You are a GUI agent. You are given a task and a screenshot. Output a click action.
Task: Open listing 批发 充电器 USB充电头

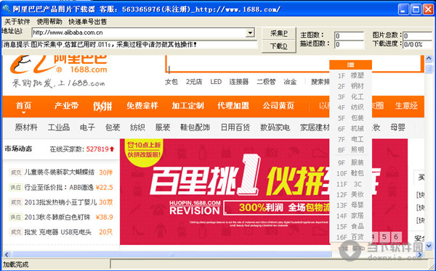point(58,232)
